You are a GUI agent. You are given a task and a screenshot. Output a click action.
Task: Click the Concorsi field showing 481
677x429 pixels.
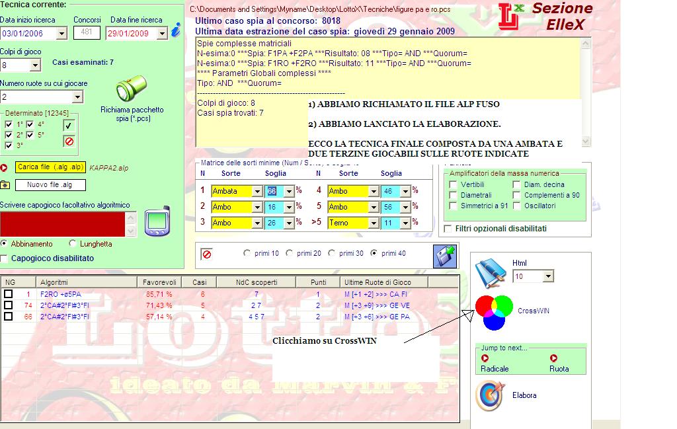87,32
